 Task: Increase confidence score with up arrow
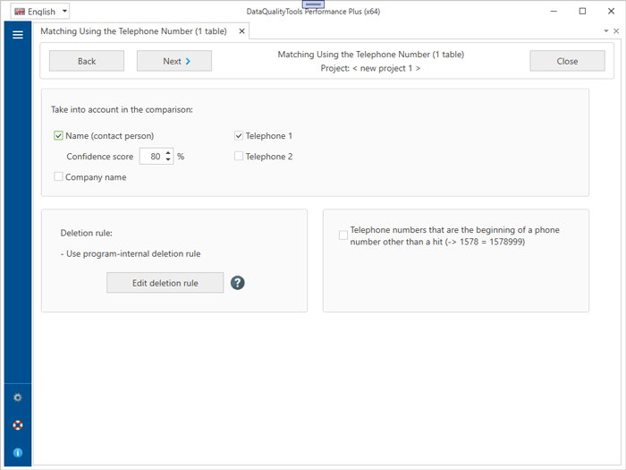(x=168, y=153)
